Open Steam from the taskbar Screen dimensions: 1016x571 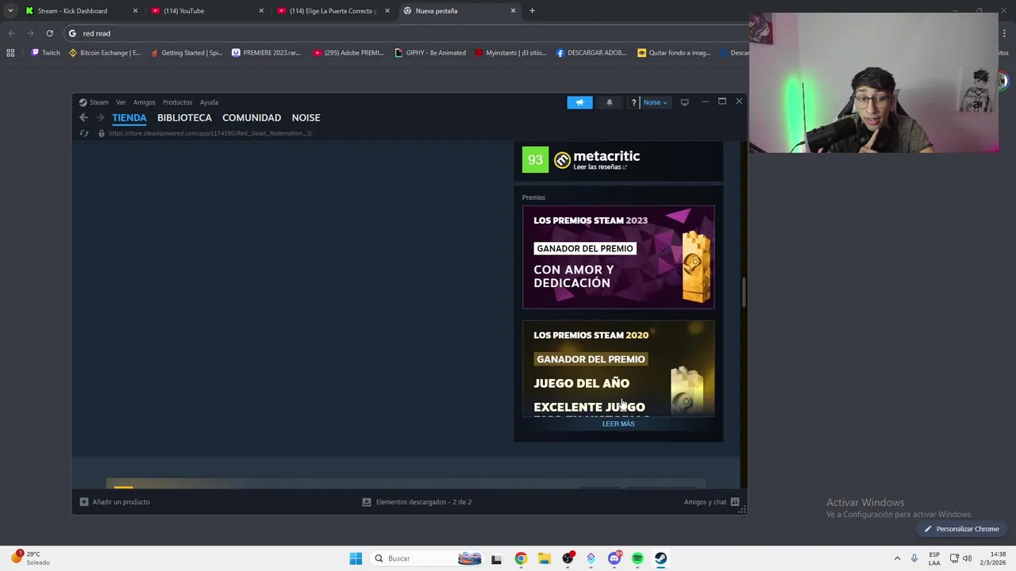pyautogui.click(x=660, y=558)
